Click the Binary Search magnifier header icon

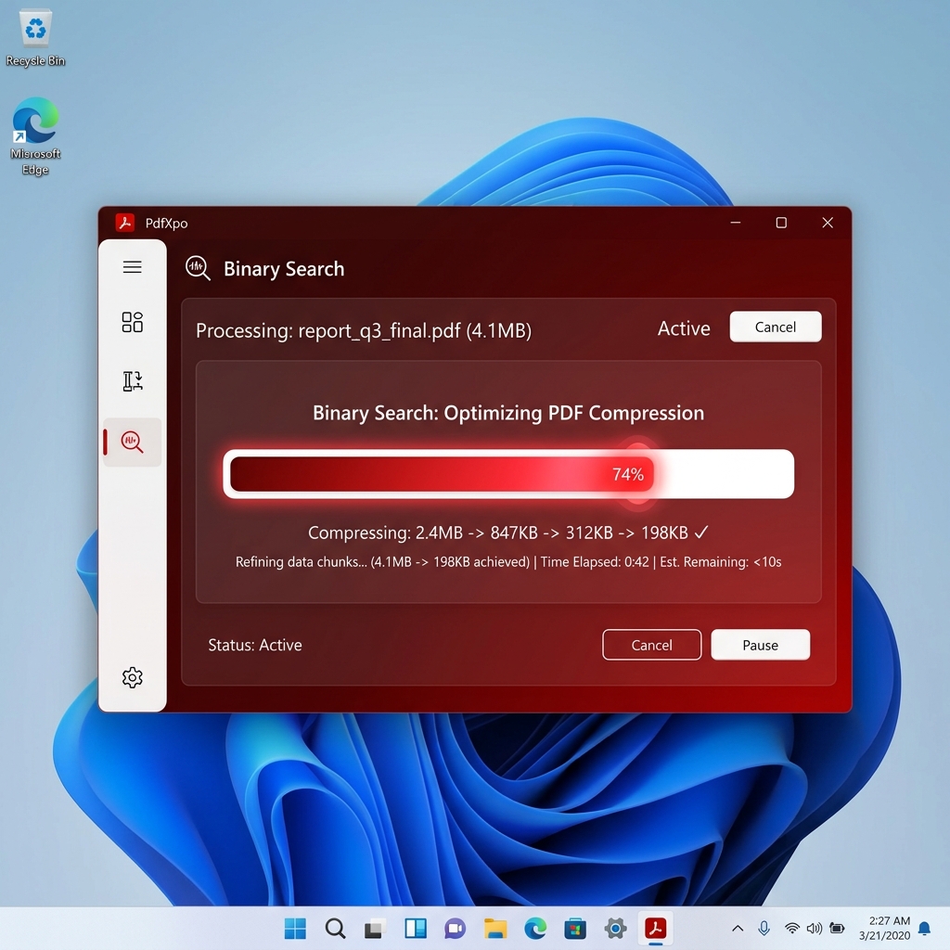coord(197,269)
